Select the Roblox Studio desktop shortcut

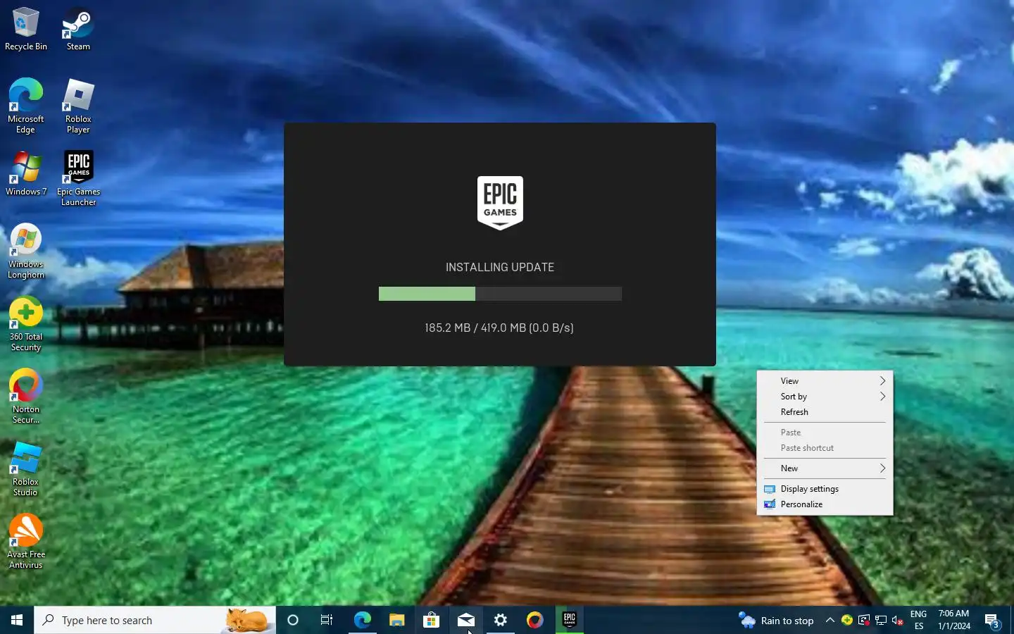[26, 469]
